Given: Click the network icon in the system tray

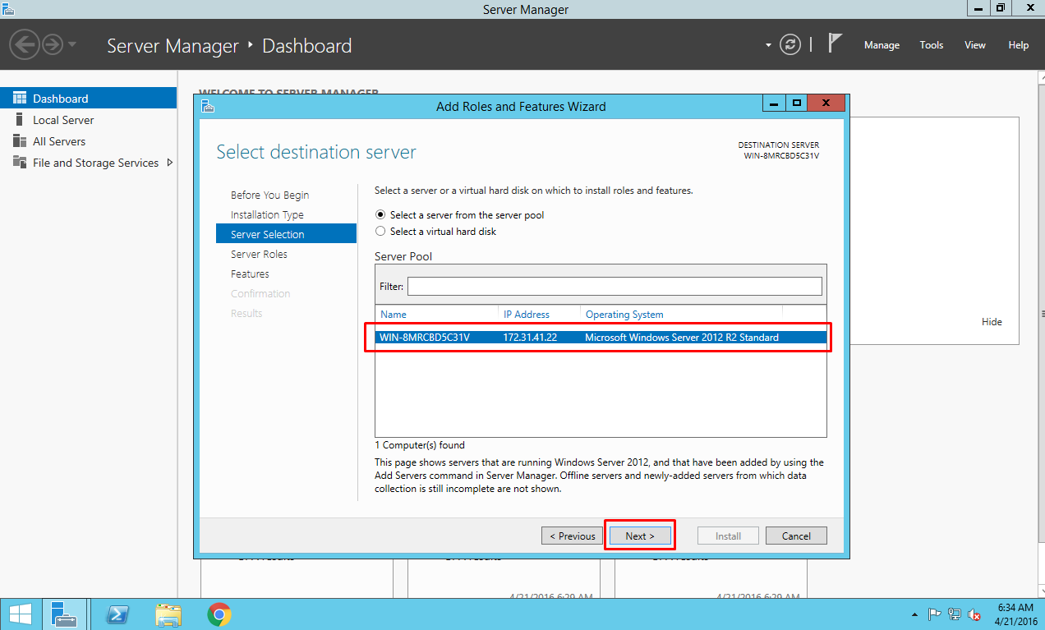Looking at the screenshot, I should pyautogui.click(x=955, y=614).
